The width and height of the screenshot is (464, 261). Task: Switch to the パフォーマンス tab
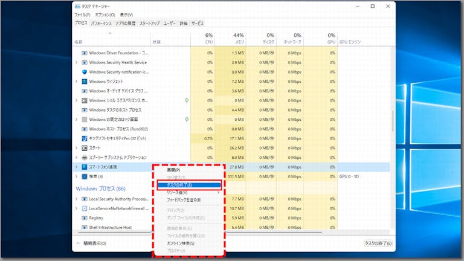pos(101,23)
